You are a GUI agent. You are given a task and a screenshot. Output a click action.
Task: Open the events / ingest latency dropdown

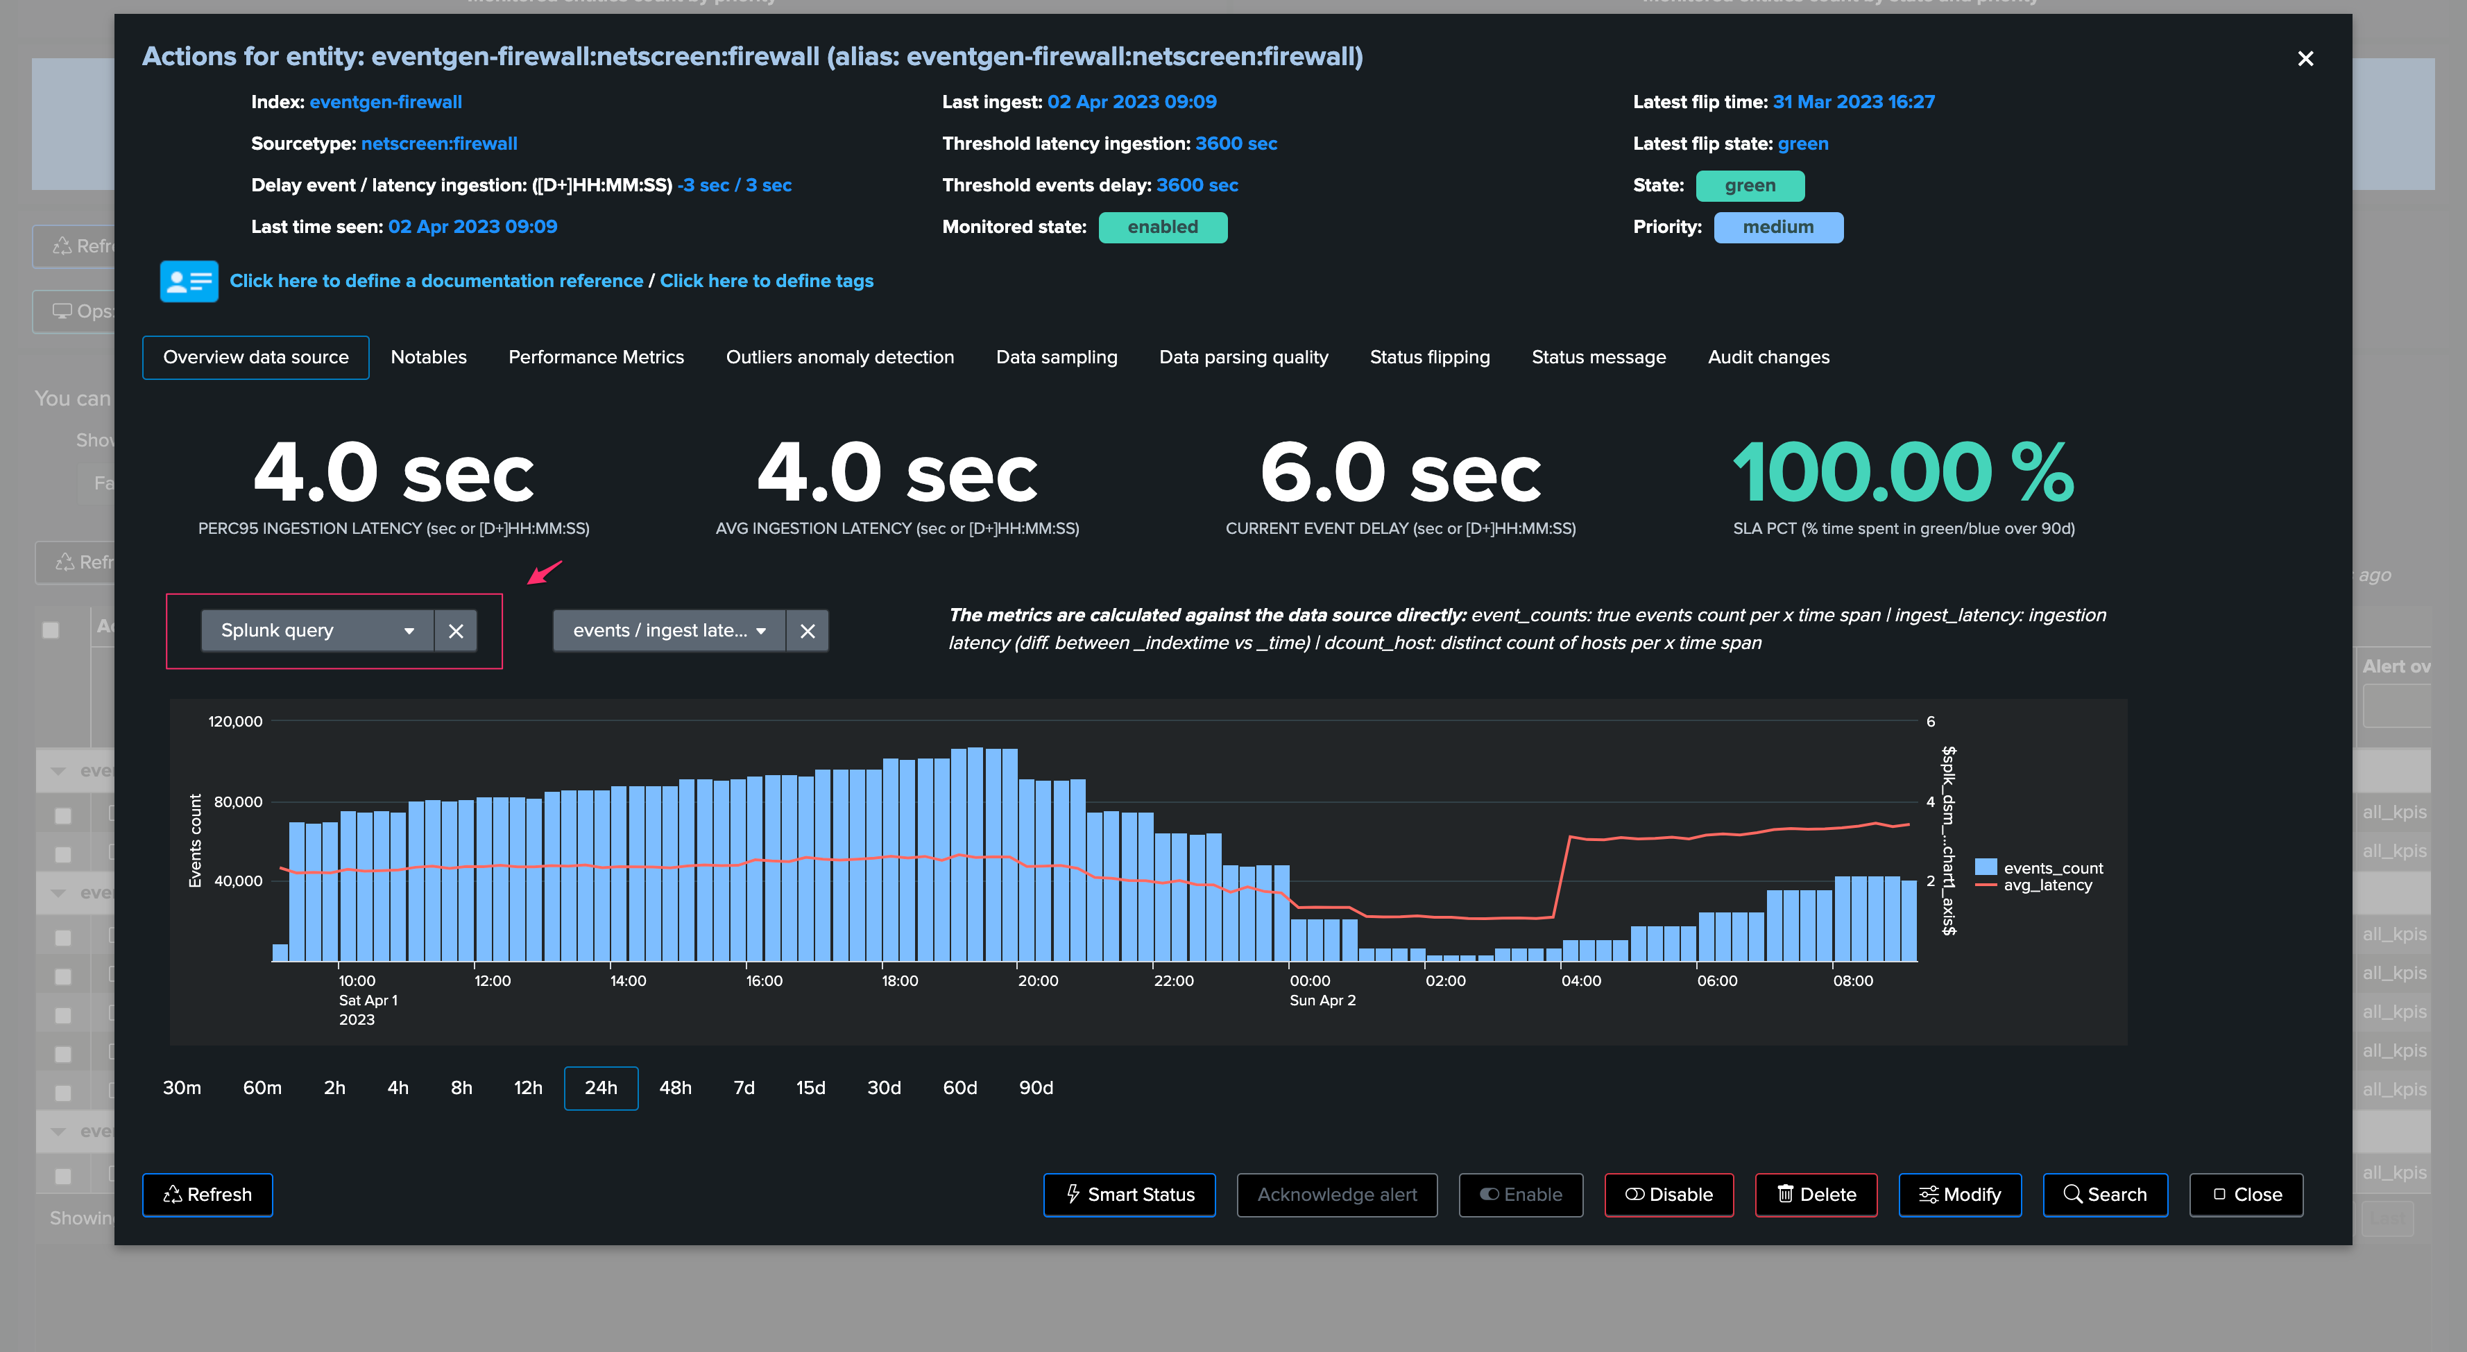point(669,630)
